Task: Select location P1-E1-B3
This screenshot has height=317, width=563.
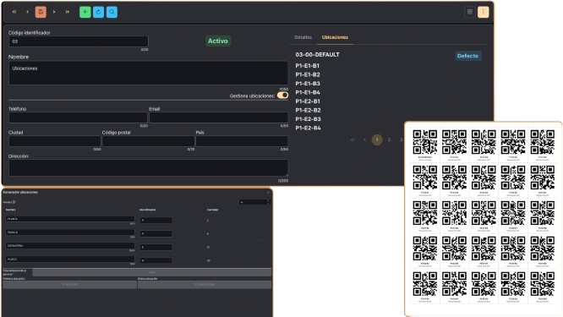Action: coord(308,84)
